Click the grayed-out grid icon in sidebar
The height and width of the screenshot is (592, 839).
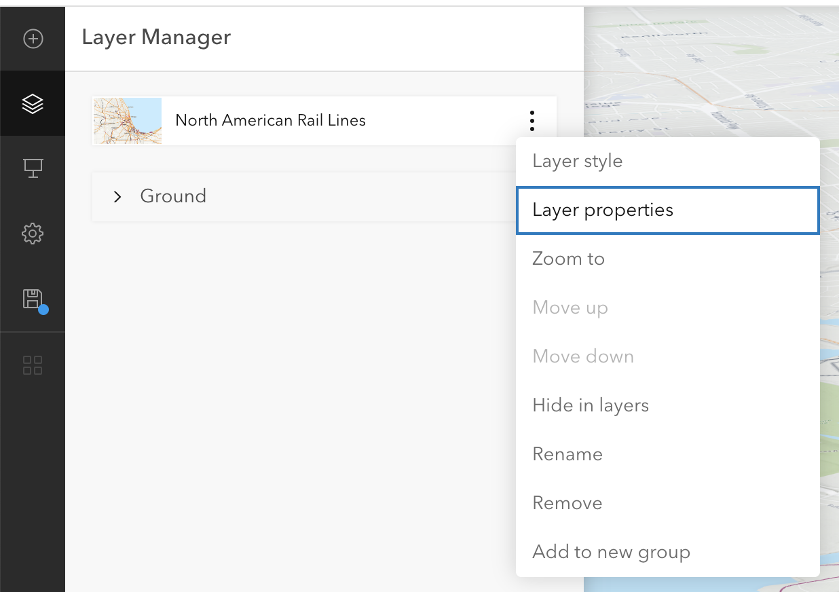pyautogui.click(x=33, y=365)
